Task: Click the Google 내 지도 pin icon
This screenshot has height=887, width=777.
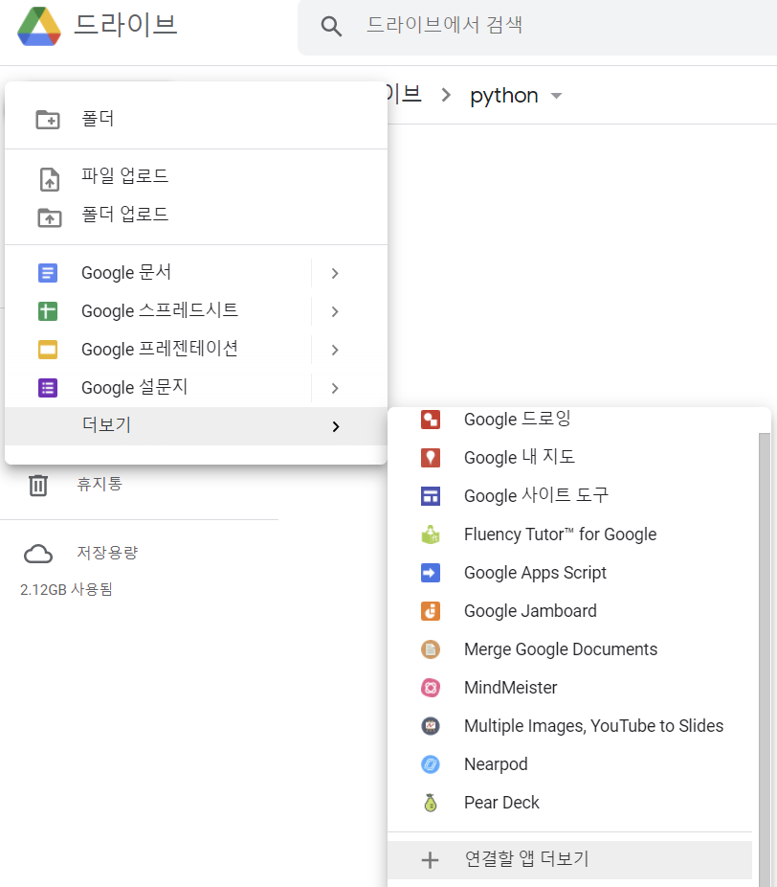Action: (431, 458)
